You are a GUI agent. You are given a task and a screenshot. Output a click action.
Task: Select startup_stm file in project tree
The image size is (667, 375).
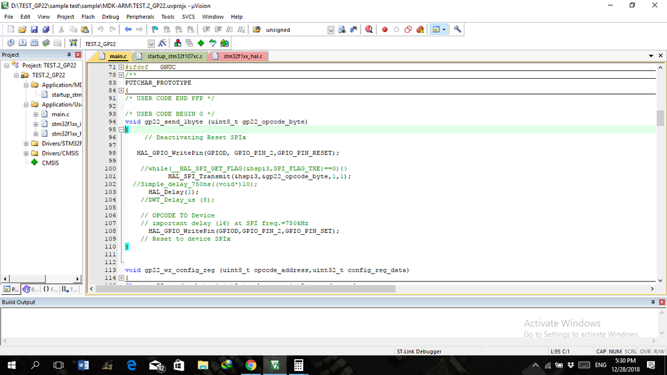(66, 95)
